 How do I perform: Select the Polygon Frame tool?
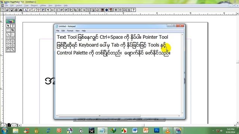[13, 45]
